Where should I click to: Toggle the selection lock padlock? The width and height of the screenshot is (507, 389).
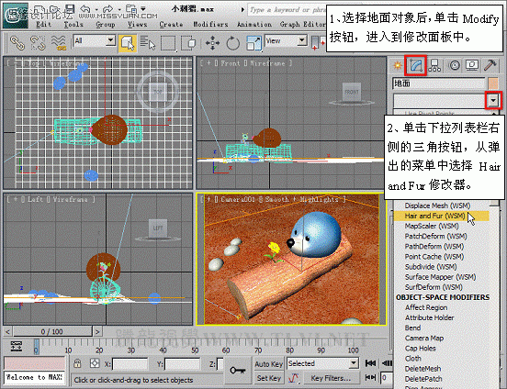click(77, 363)
